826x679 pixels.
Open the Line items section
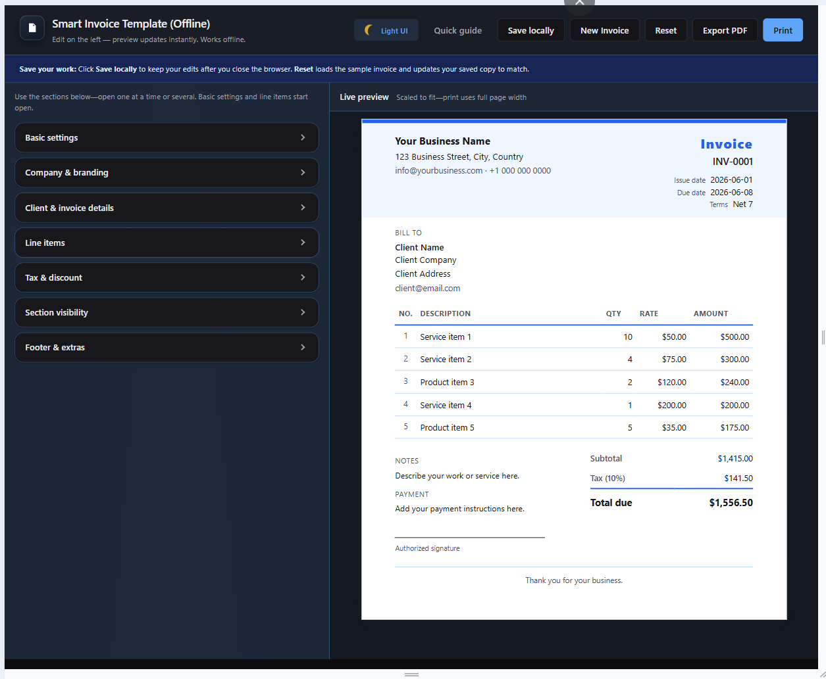tap(166, 243)
